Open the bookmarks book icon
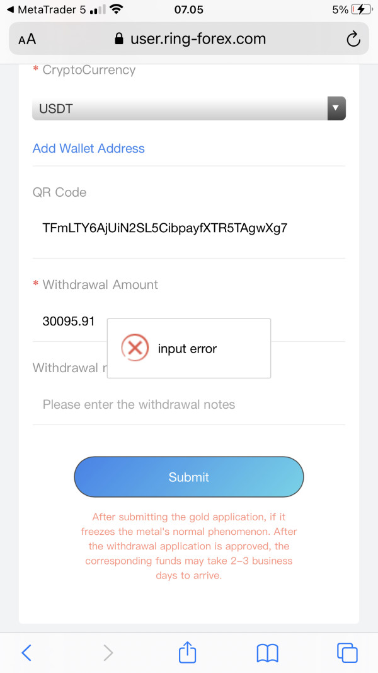 coord(267,653)
